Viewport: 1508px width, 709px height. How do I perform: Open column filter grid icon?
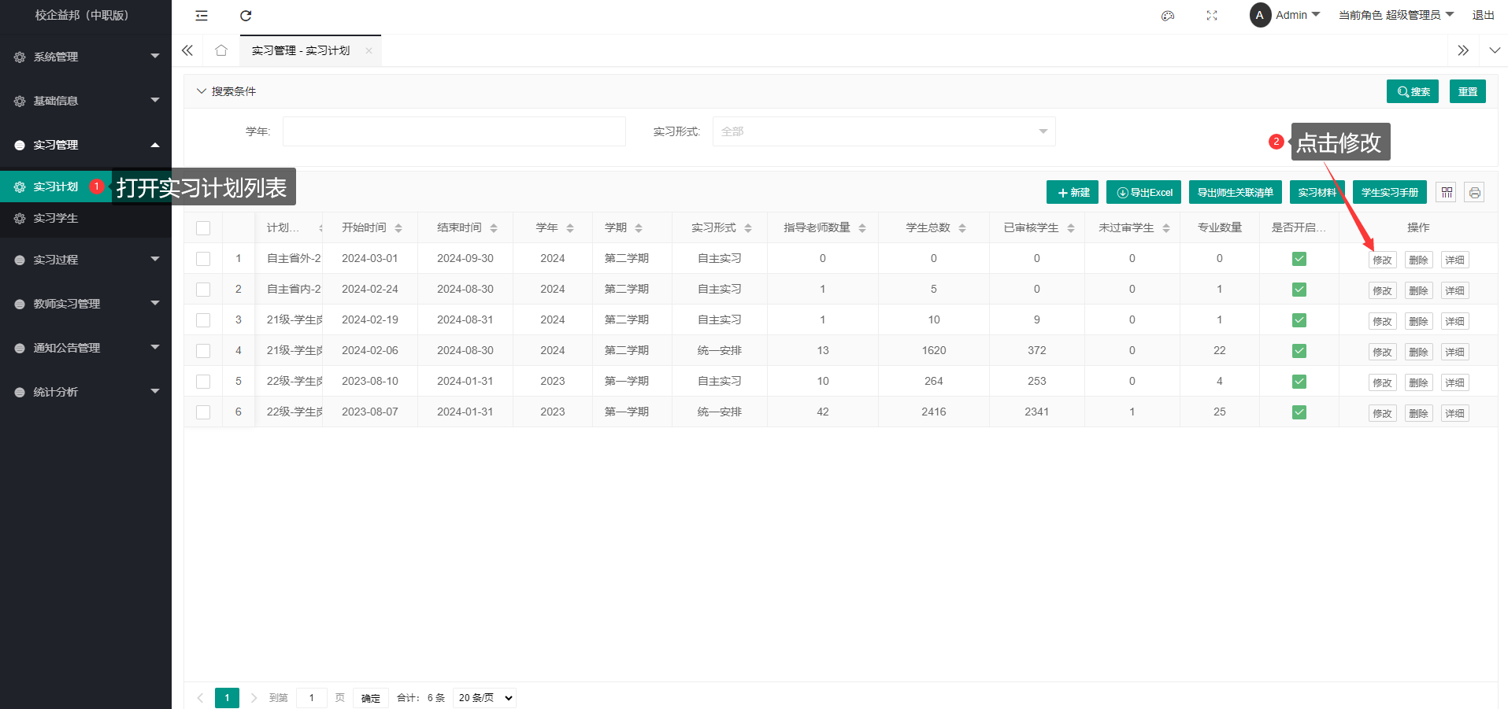click(x=1447, y=193)
